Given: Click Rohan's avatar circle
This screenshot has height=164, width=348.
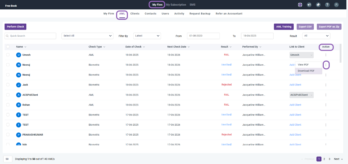Looking at the screenshot, I should [19, 105].
